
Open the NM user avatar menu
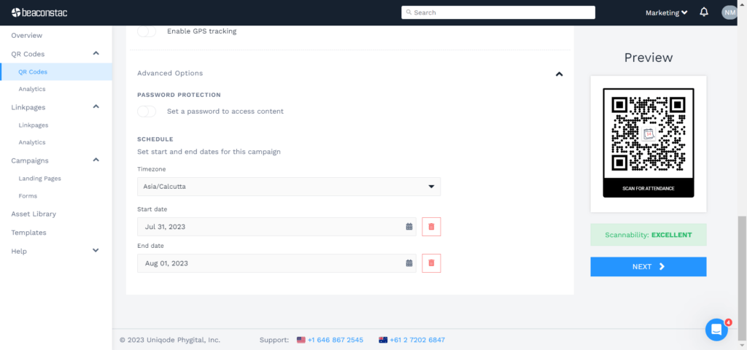(729, 12)
